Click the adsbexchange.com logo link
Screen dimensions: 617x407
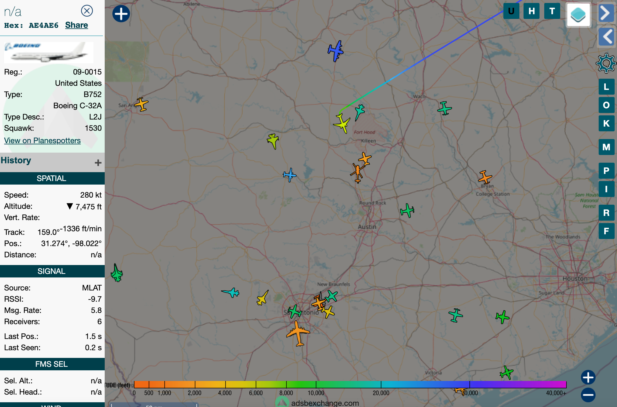(317, 402)
